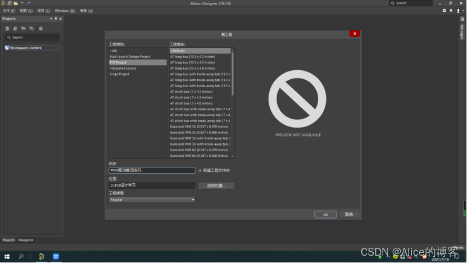Open the 文件 (F) menu
This screenshot has height=263, width=467.
pos(9,11)
